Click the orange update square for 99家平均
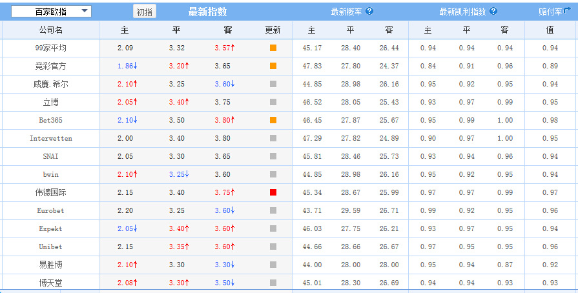The width and height of the screenshot is (578, 293). tap(273, 48)
